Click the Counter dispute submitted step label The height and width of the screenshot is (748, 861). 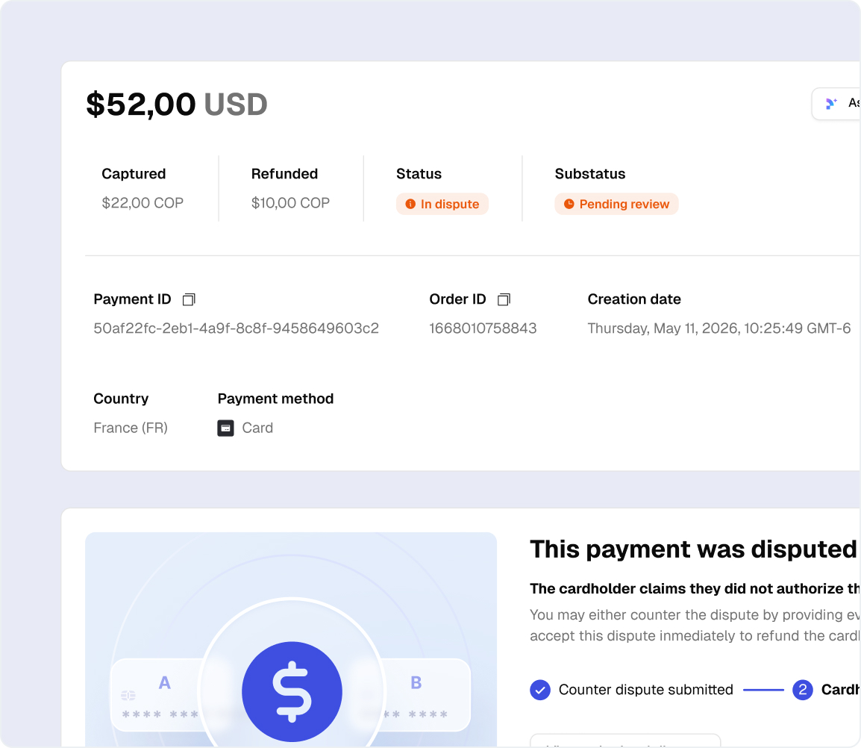(645, 690)
